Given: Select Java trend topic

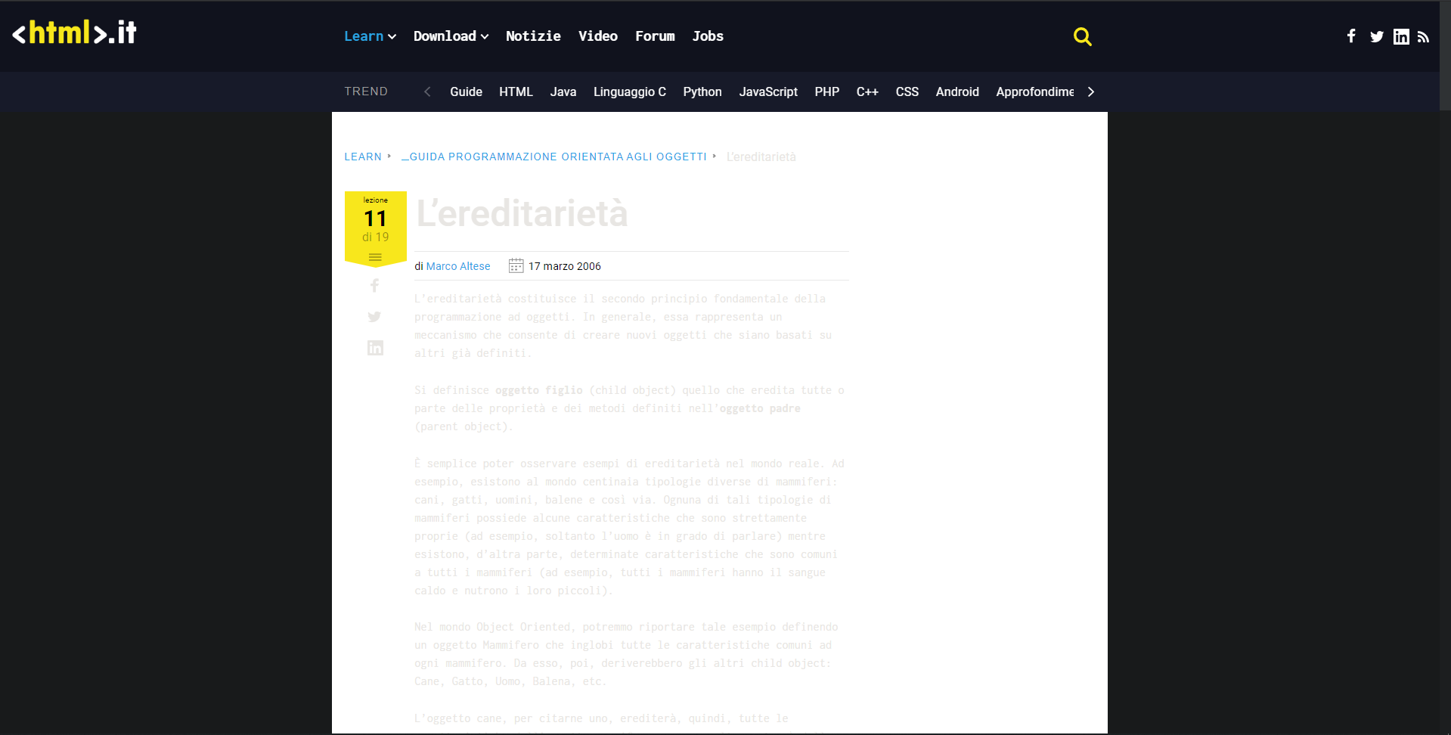Looking at the screenshot, I should click(563, 91).
